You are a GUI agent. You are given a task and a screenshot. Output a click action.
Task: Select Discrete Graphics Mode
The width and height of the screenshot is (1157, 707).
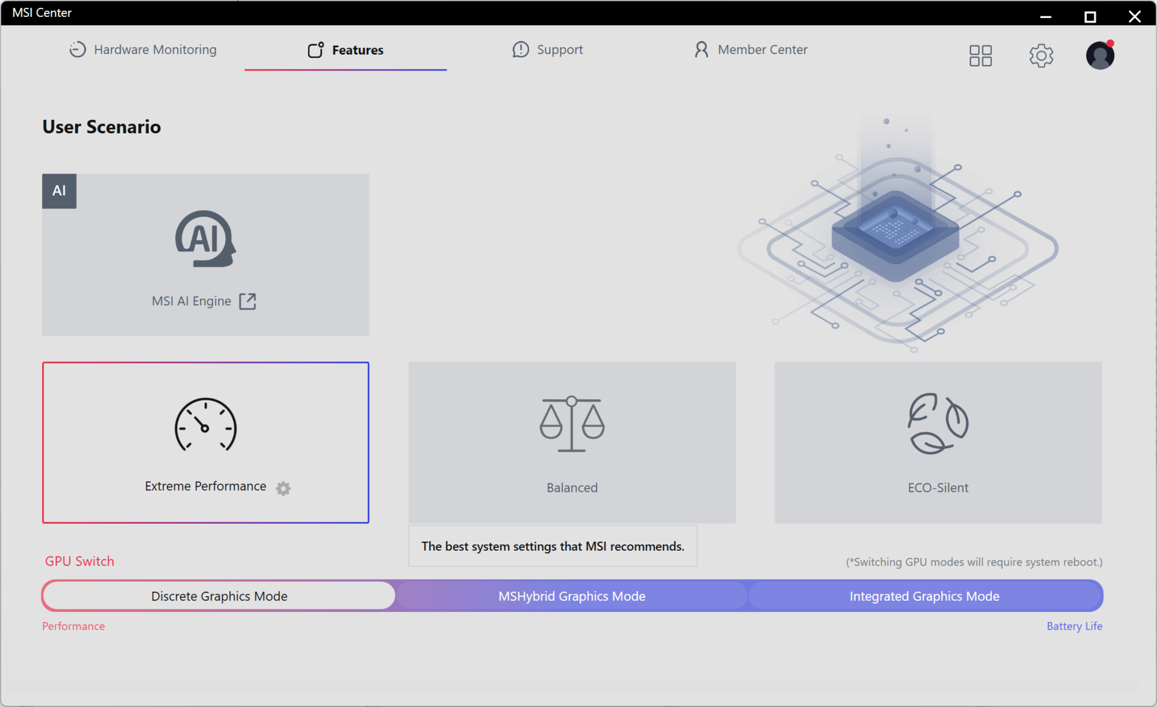click(219, 596)
